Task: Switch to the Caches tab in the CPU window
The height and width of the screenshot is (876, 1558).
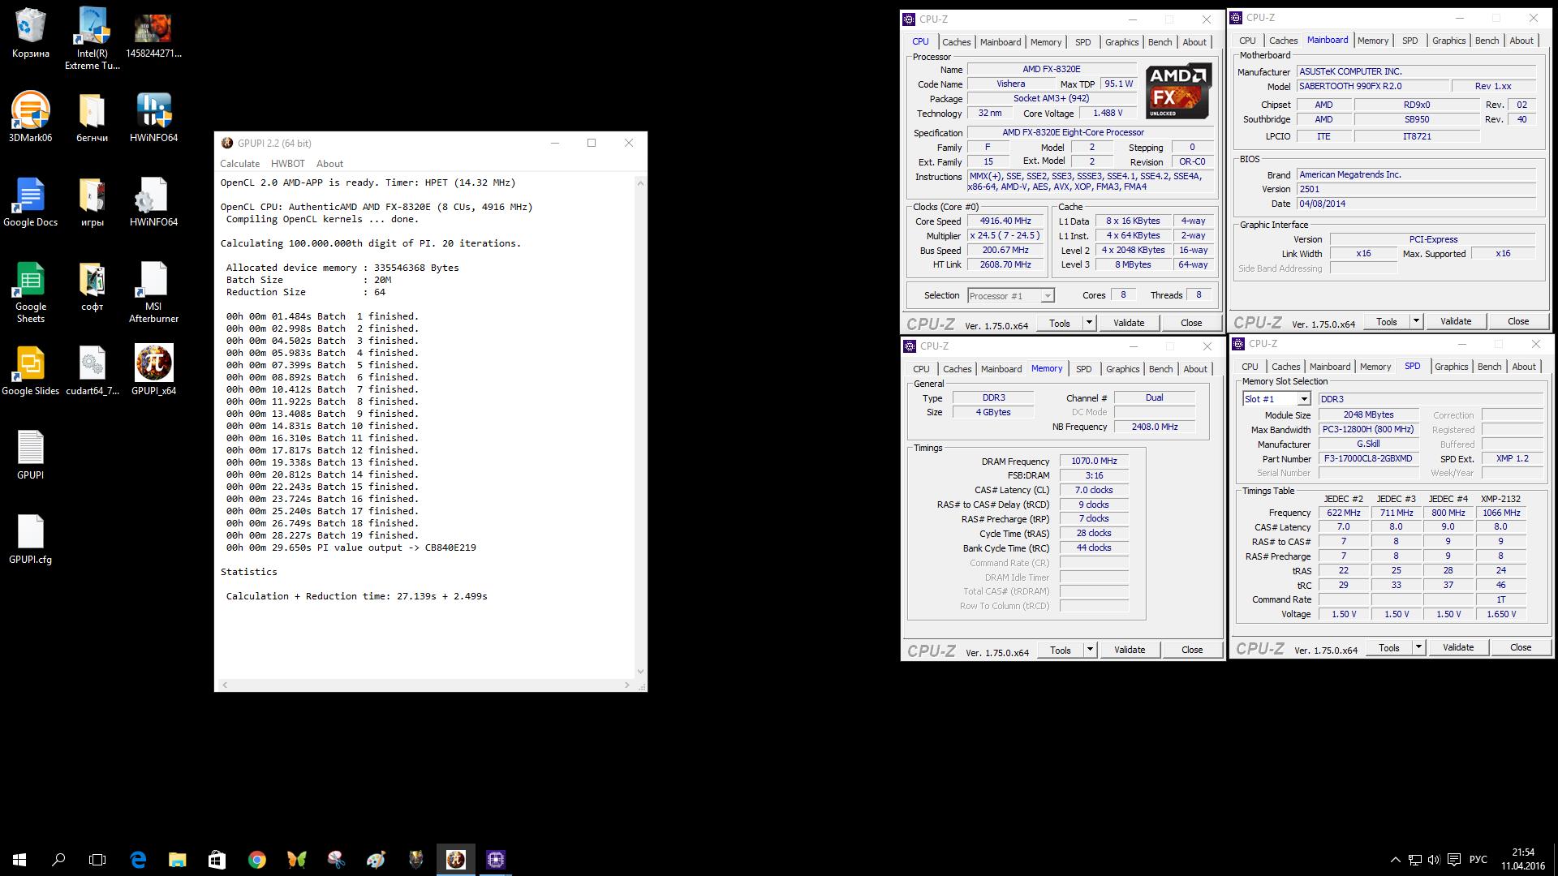Action: pyautogui.click(x=956, y=42)
